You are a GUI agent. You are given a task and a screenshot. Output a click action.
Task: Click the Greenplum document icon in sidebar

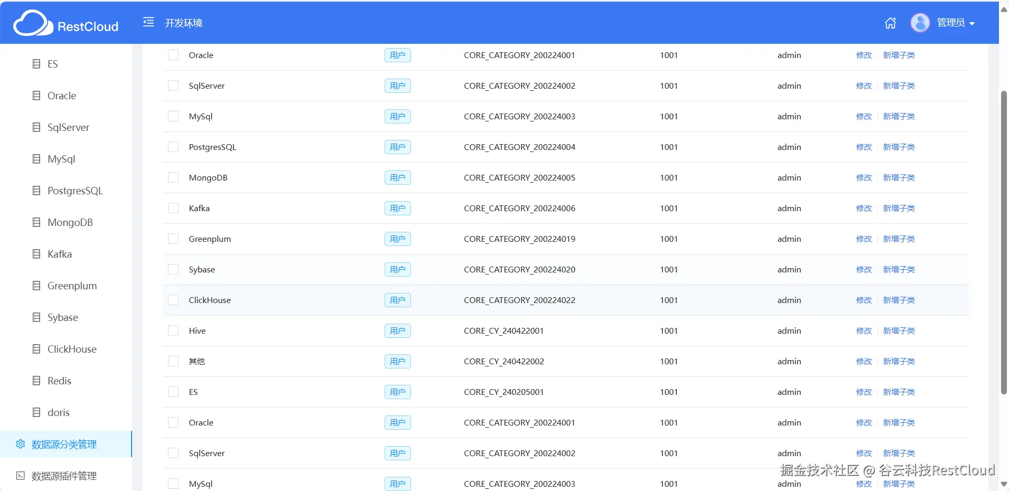(36, 286)
